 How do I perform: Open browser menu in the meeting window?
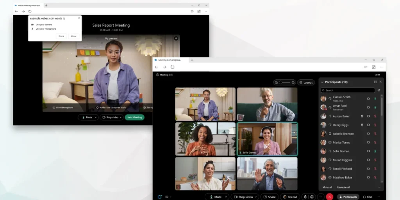point(382,67)
